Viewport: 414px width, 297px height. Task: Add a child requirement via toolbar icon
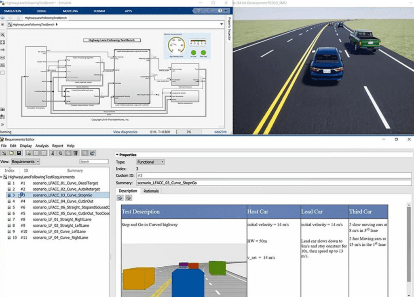click(x=35, y=153)
